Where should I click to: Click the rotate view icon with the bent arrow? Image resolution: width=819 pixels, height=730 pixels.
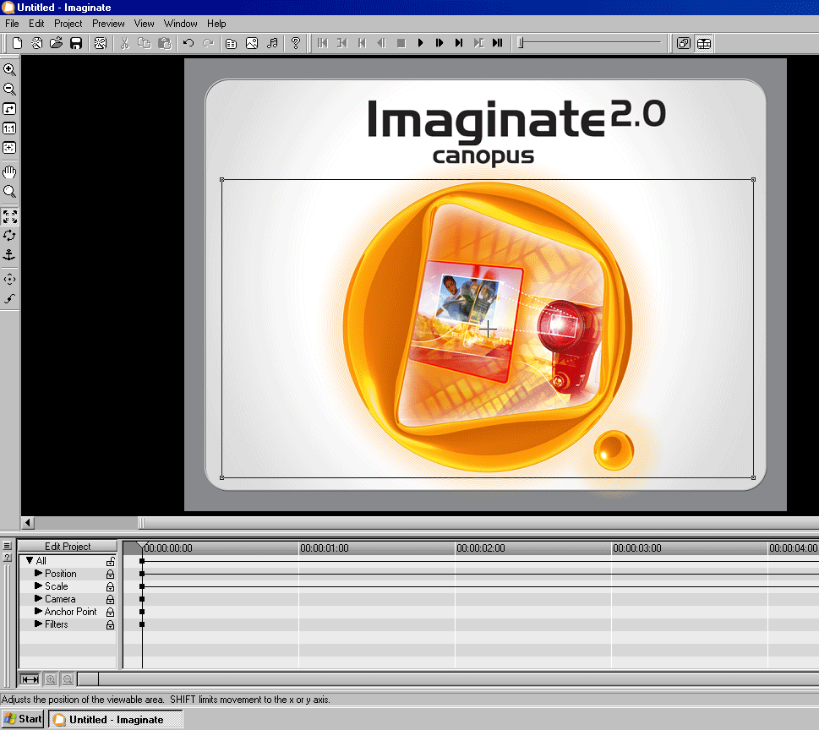[x=9, y=109]
